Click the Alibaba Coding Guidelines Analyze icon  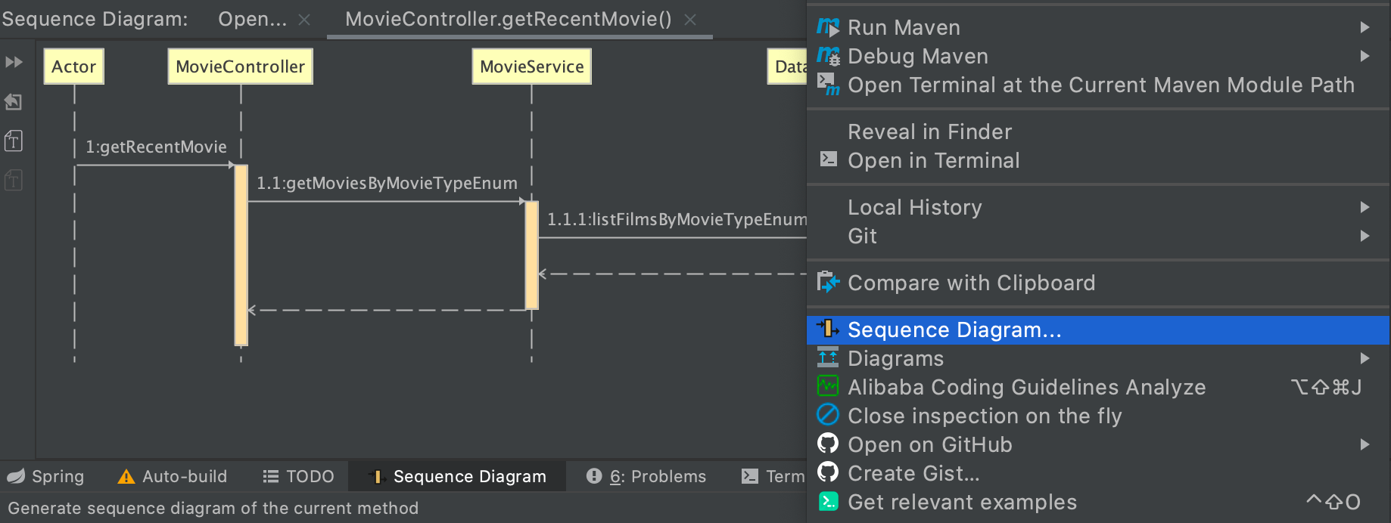tap(828, 387)
